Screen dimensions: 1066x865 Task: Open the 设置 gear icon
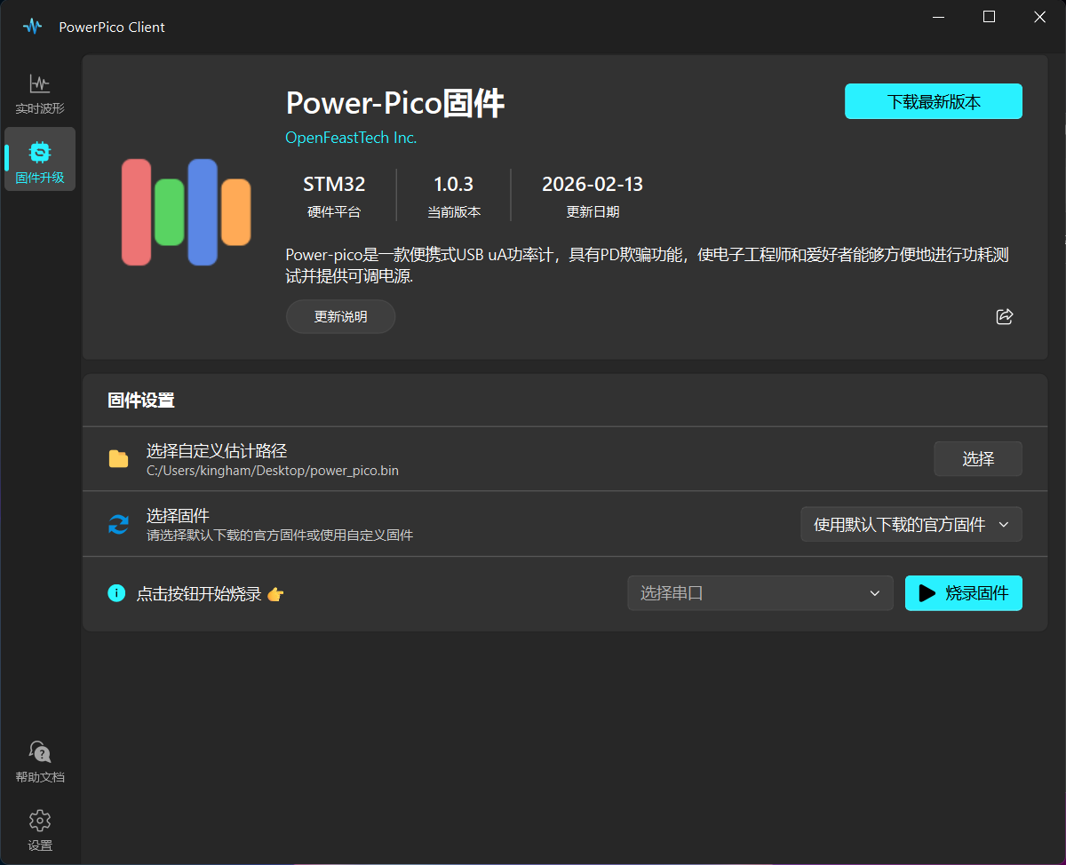click(40, 821)
